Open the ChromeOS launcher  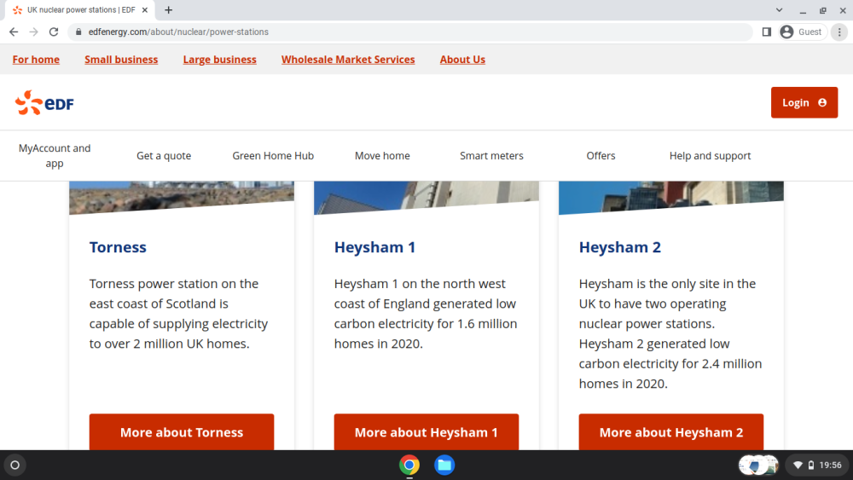pyautogui.click(x=15, y=465)
